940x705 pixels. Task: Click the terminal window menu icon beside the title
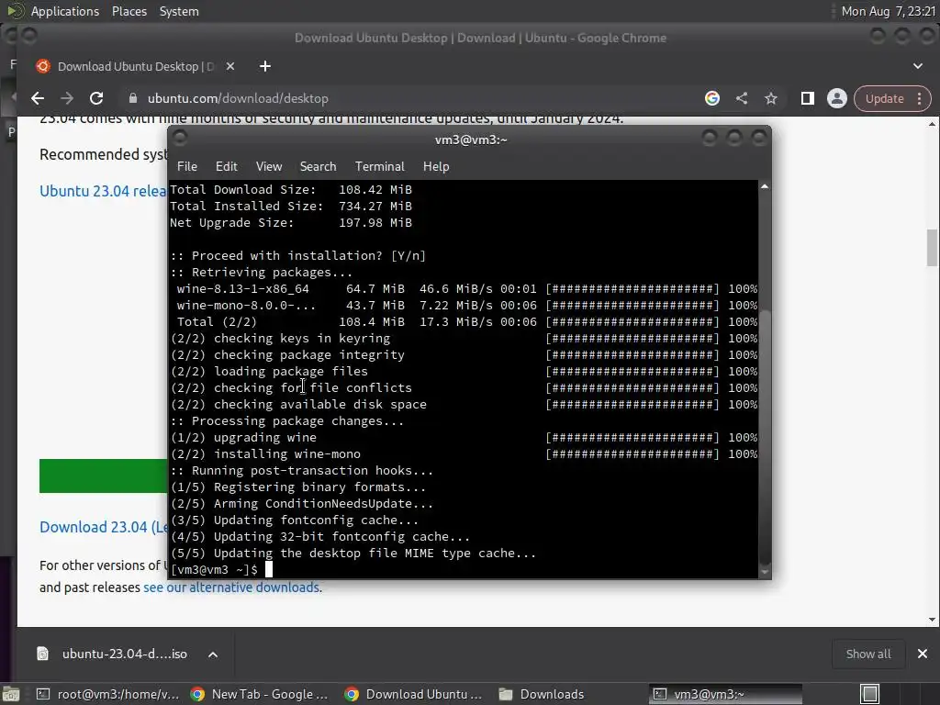[179, 139]
